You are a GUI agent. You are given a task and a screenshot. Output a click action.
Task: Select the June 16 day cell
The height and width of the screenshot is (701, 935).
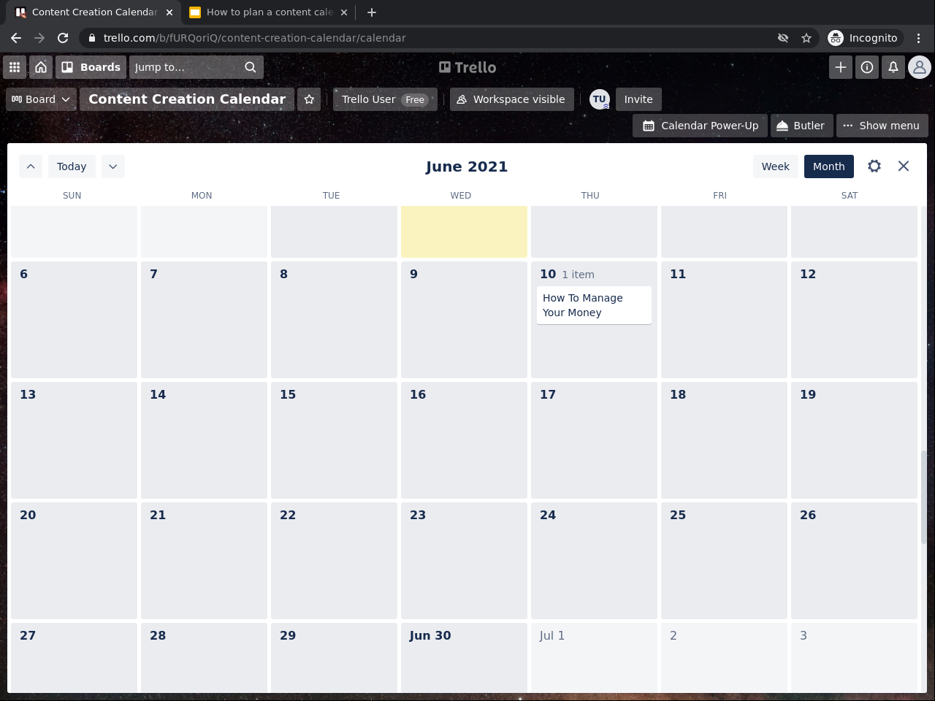pos(464,440)
